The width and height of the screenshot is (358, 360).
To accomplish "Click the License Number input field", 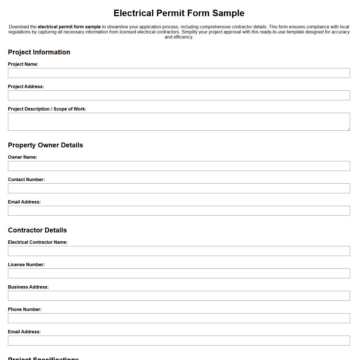I will 179,273.
